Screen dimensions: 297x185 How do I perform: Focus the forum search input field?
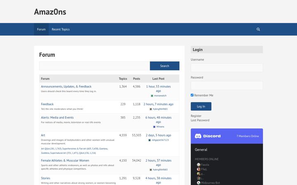pos(94,66)
